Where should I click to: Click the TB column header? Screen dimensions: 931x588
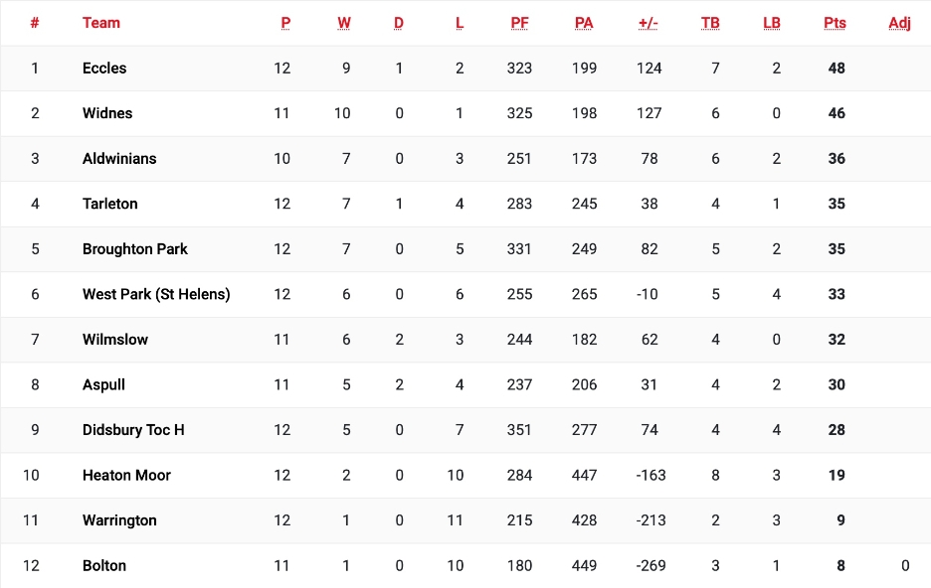click(x=710, y=23)
